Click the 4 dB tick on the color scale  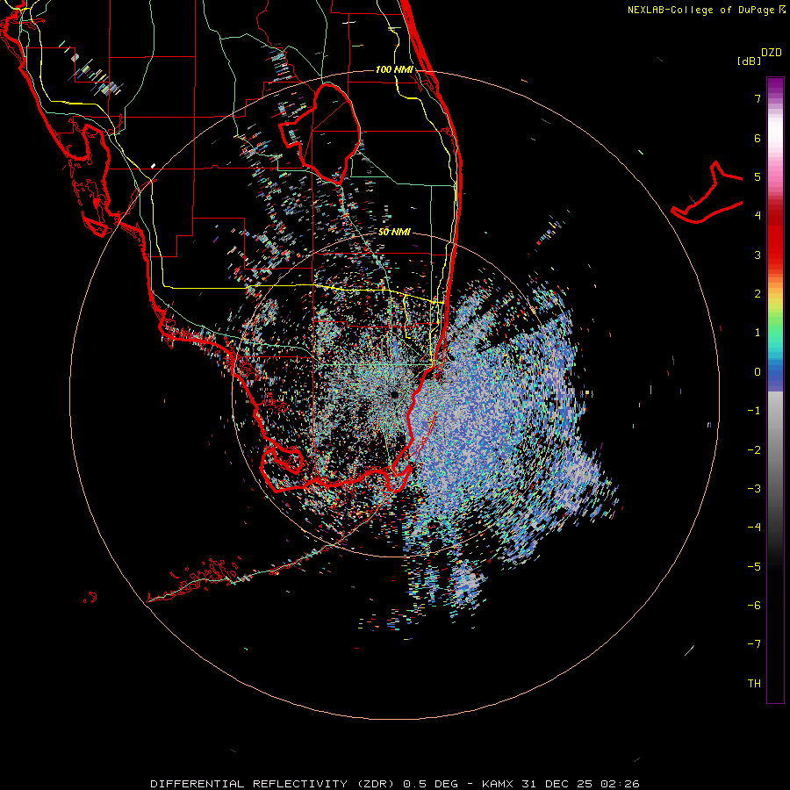(x=758, y=216)
